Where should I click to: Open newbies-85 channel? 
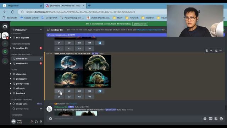(x=27, y=64)
